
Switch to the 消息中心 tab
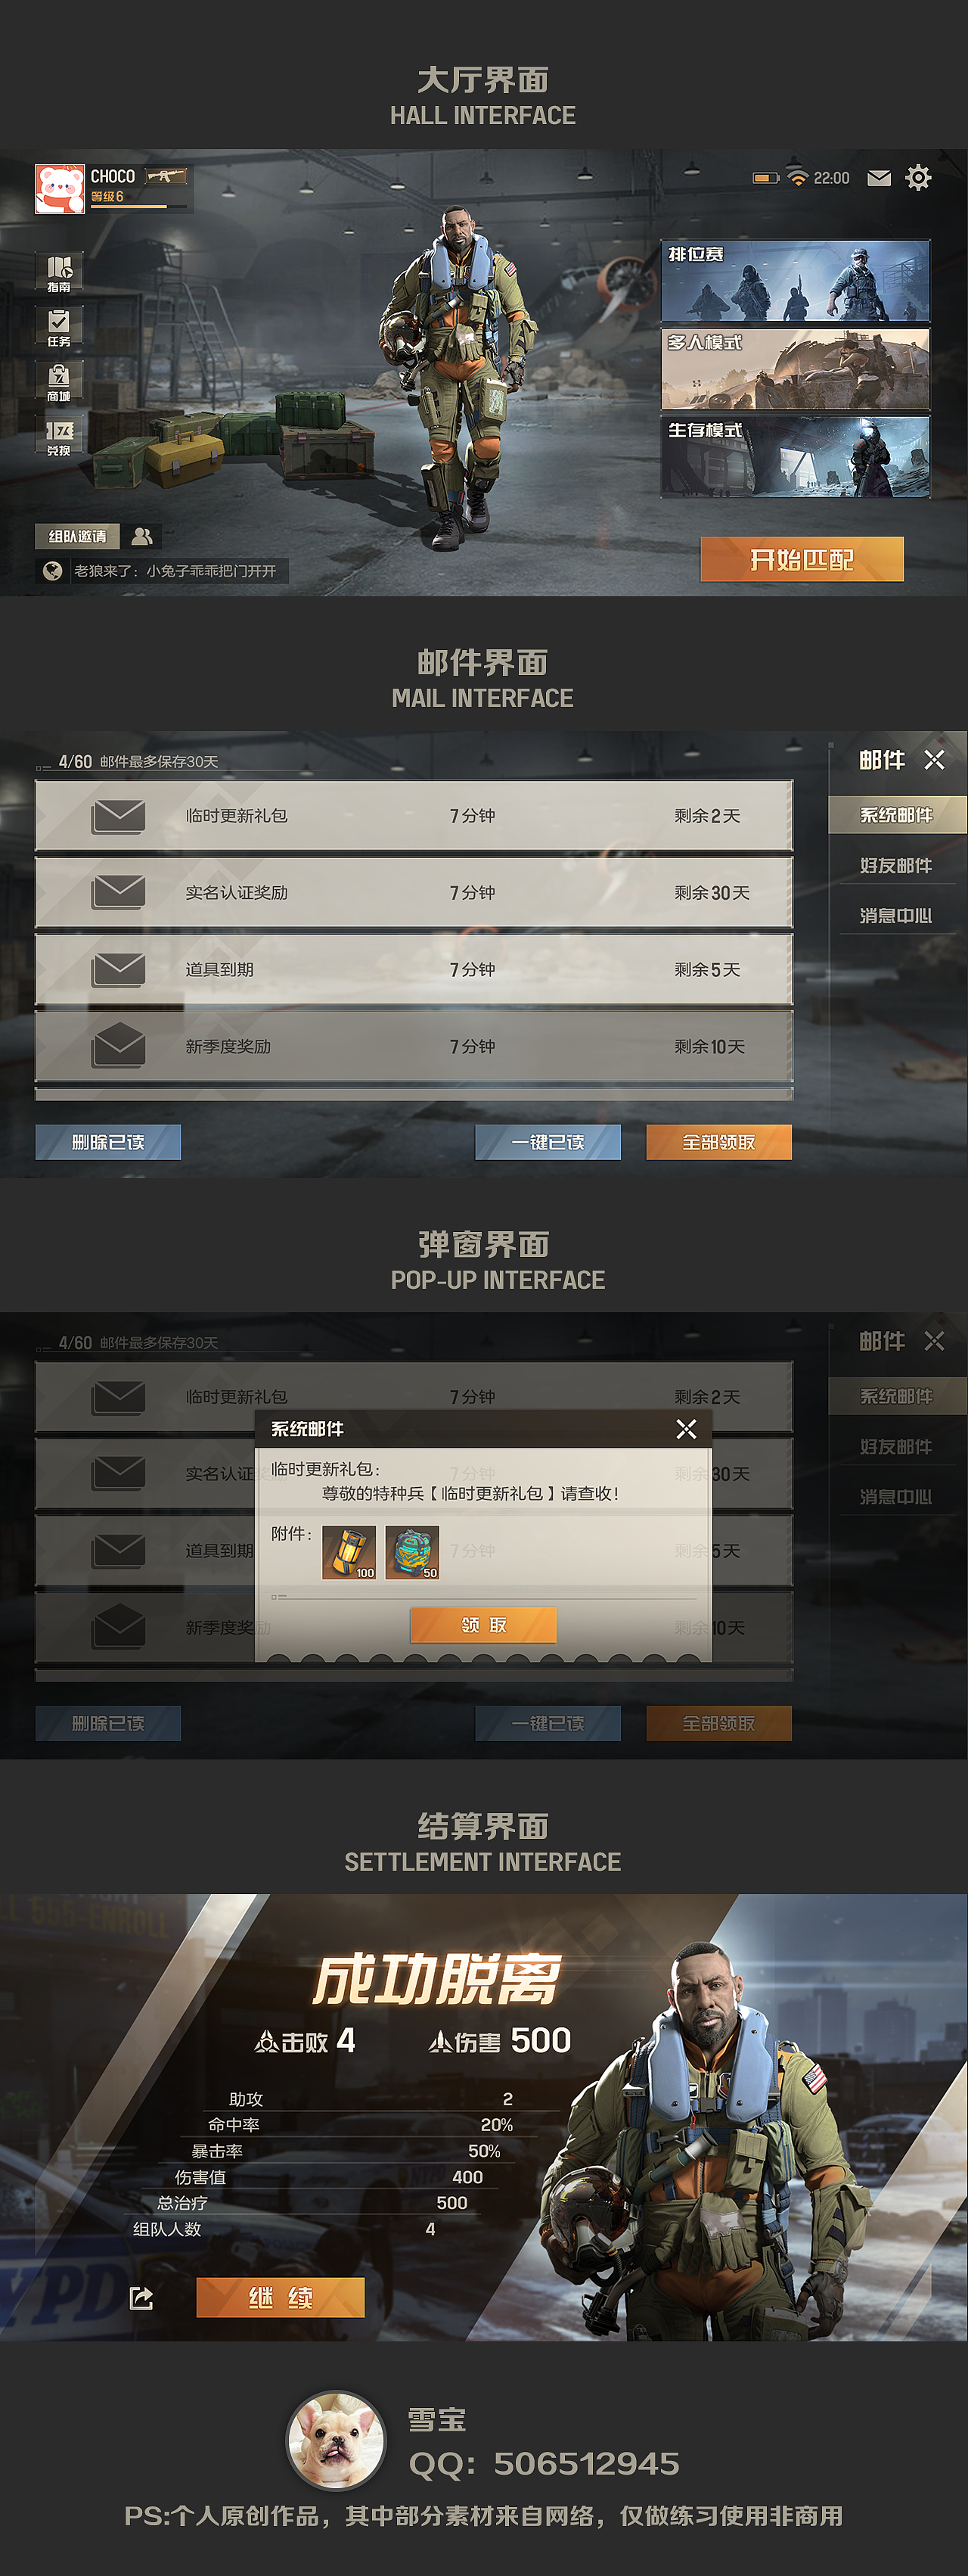896,915
